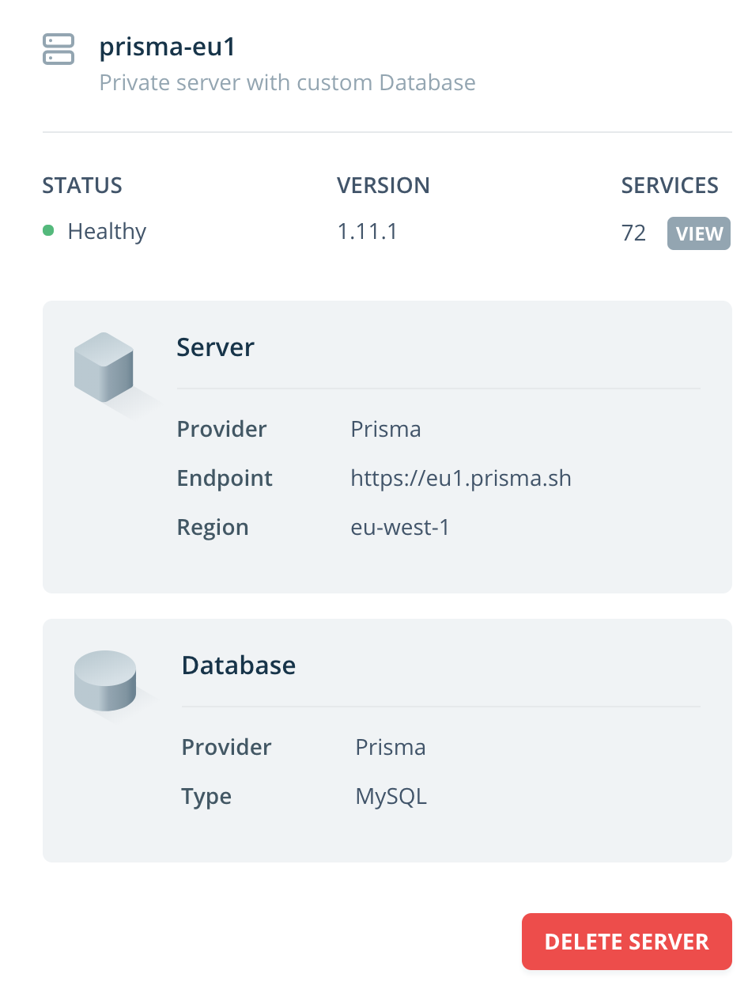The image size is (748, 997).
Task: Open the services list with VIEW
Action: [698, 233]
